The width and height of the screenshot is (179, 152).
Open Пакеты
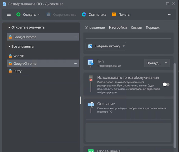pyautogui.click(x=124, y=15)
